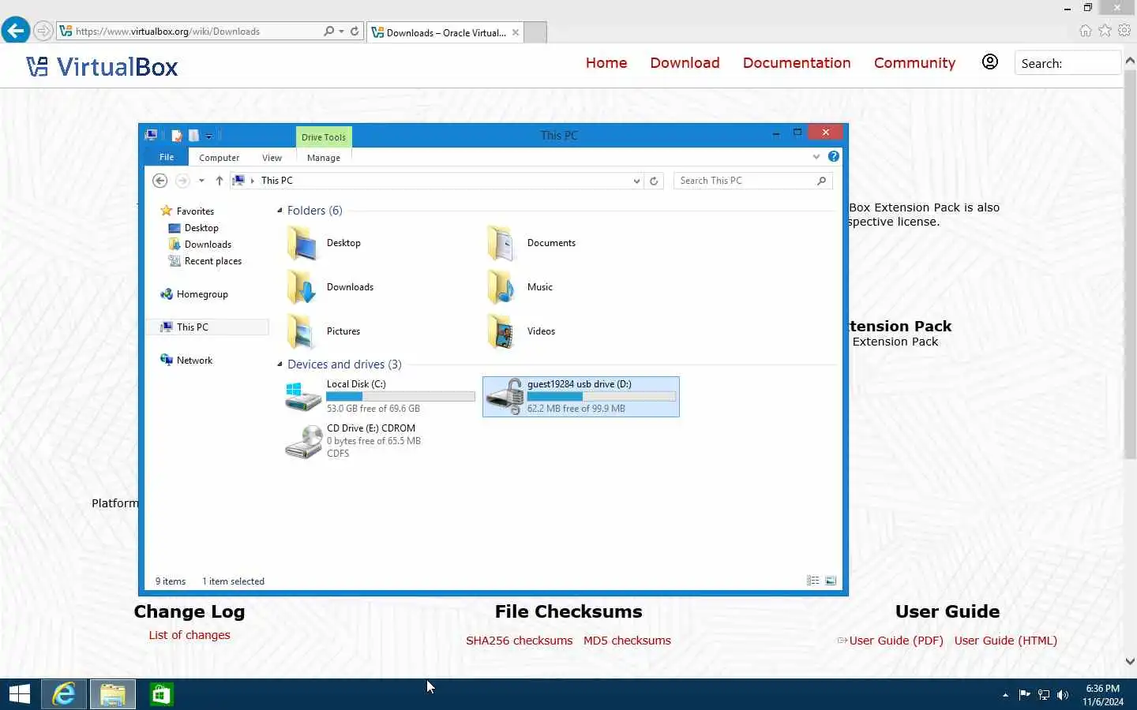Open VirtualBox Download nav link
The image size is (1137, 710).
[685, 62]
